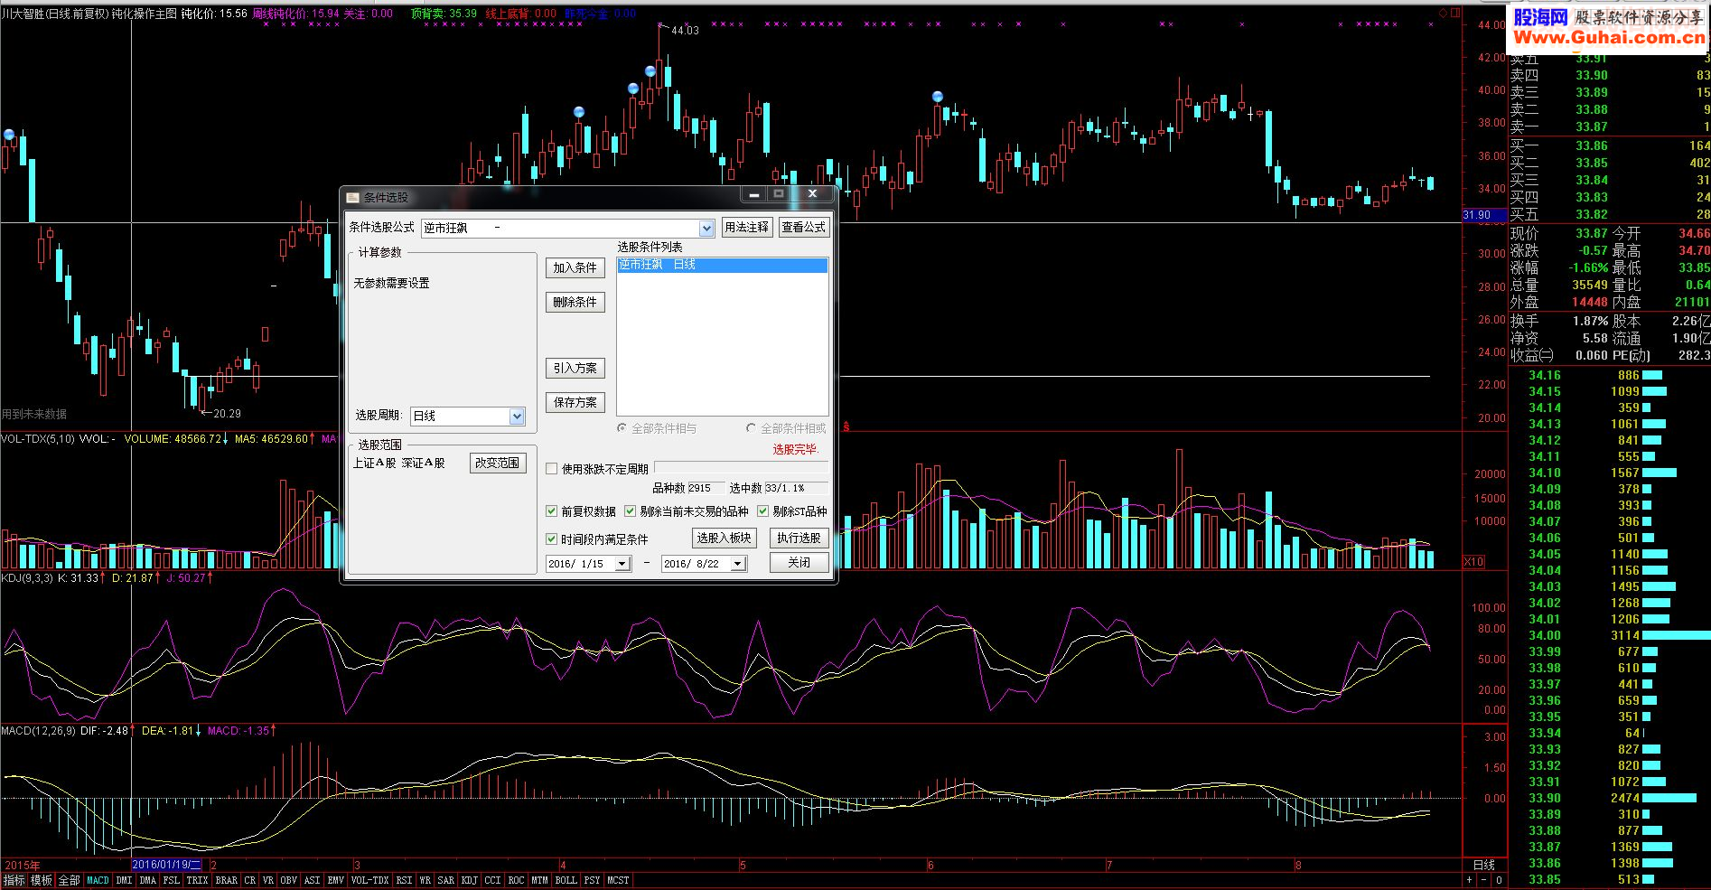Image resolution: width=1711 pixels, height=890 pixels.
Task: Click 删除条件 button
Action: [x=575, y=303]
